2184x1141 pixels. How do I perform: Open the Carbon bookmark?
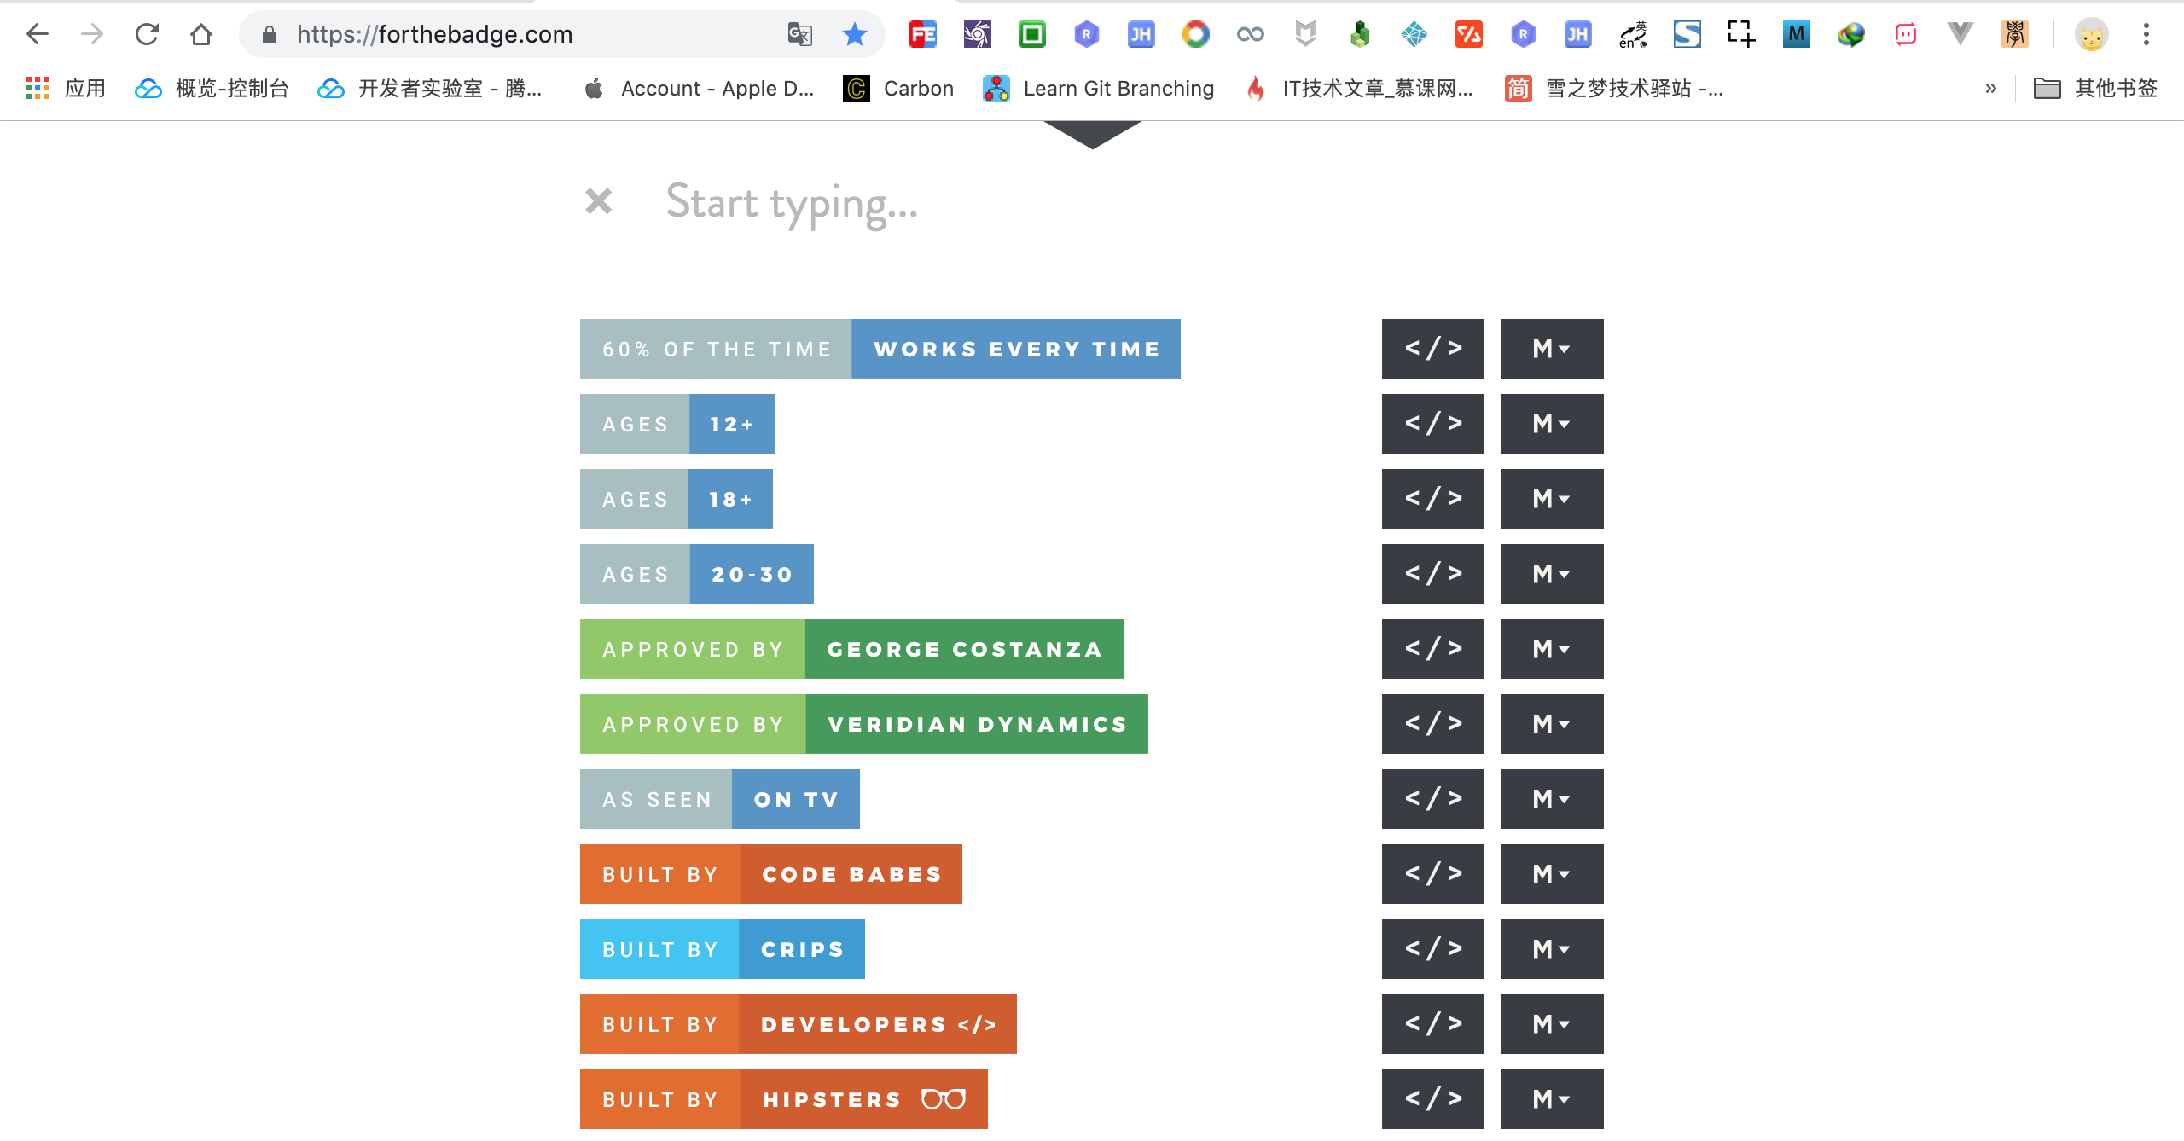tap(898, 89)
